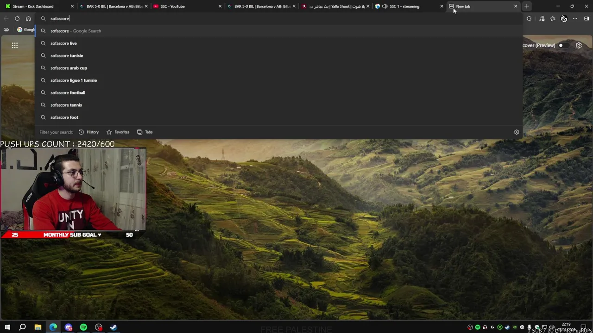
Task: Open Microsoft Edge taskbar icon
Action: coord(53,327)
